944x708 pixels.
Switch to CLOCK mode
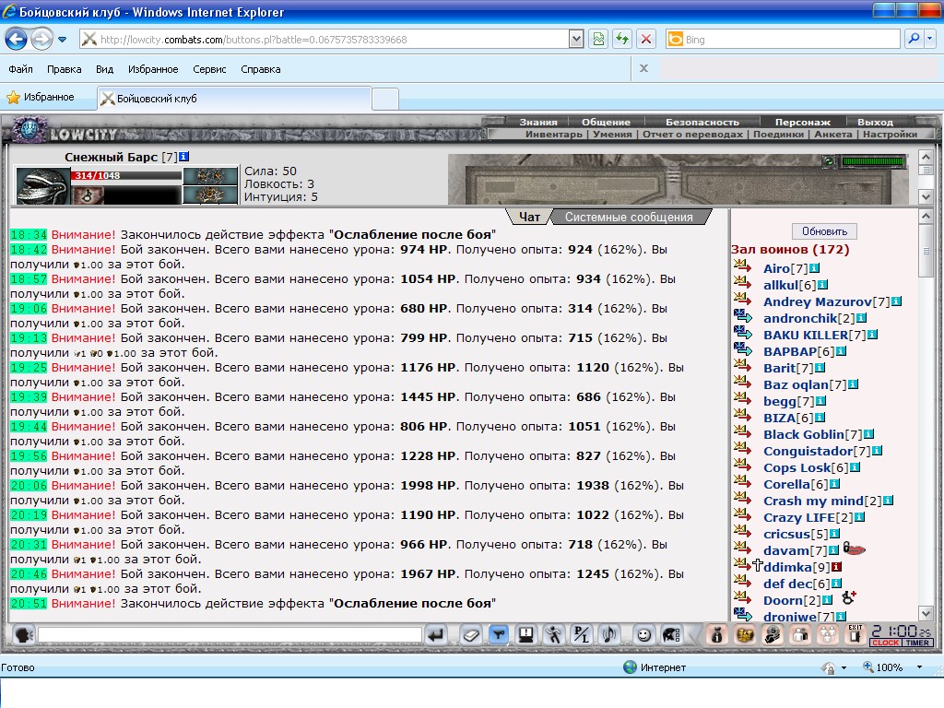pos(886,643)
